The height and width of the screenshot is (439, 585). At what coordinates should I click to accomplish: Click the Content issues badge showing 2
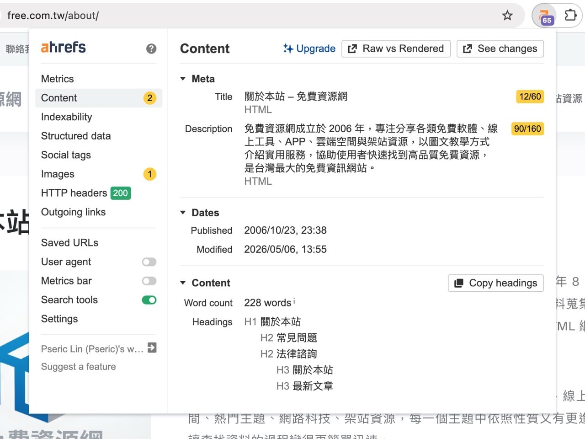coord(149,98)
